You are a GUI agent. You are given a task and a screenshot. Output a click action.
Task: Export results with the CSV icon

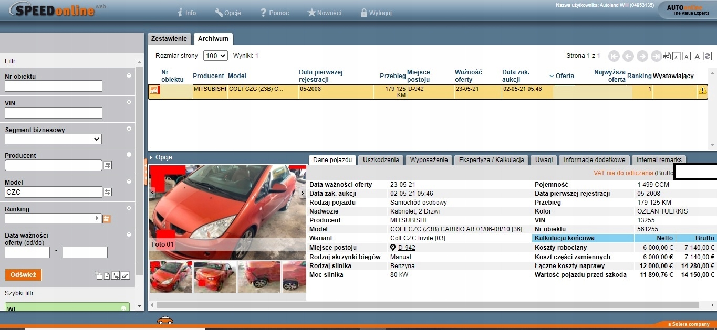[667, 56]
